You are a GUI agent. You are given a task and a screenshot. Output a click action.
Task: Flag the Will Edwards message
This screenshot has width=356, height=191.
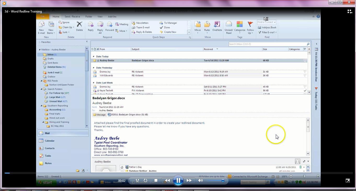(x=305, y=75)
